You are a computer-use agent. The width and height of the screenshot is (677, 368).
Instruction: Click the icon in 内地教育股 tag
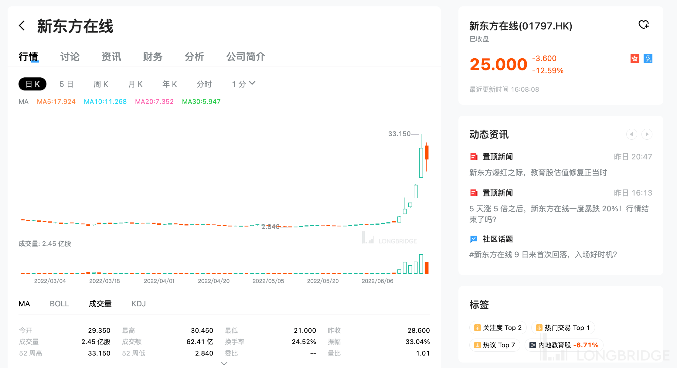[x=533, y=345]
